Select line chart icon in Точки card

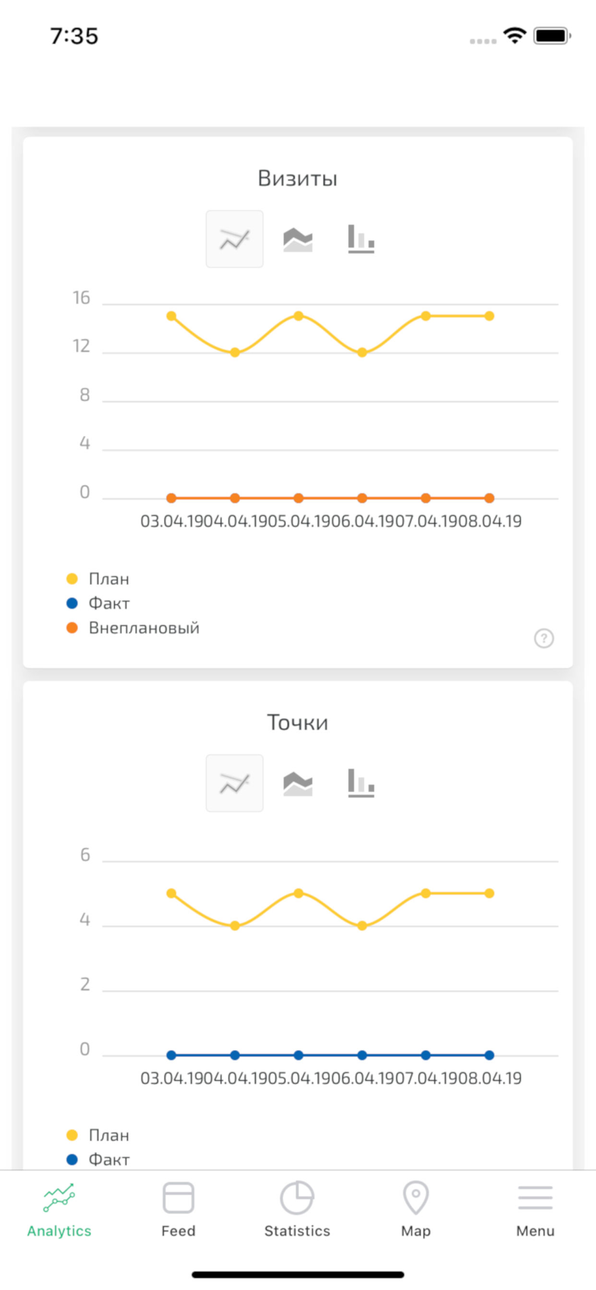pos(234,783)
